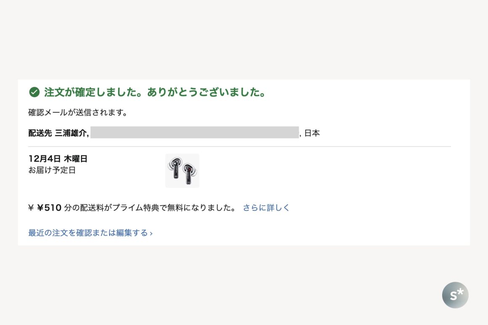Screen dimensions: 488x325
Task: Follow the さらに詳しく link
Action: pos(266,208)
